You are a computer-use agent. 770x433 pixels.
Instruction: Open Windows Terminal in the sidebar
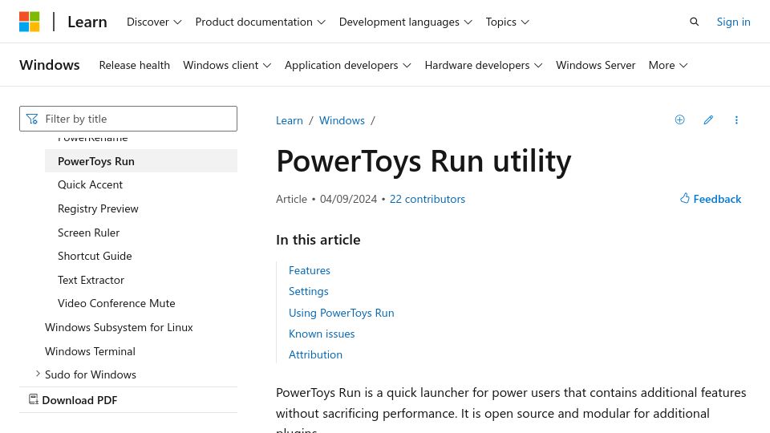[x=90, y=351]
